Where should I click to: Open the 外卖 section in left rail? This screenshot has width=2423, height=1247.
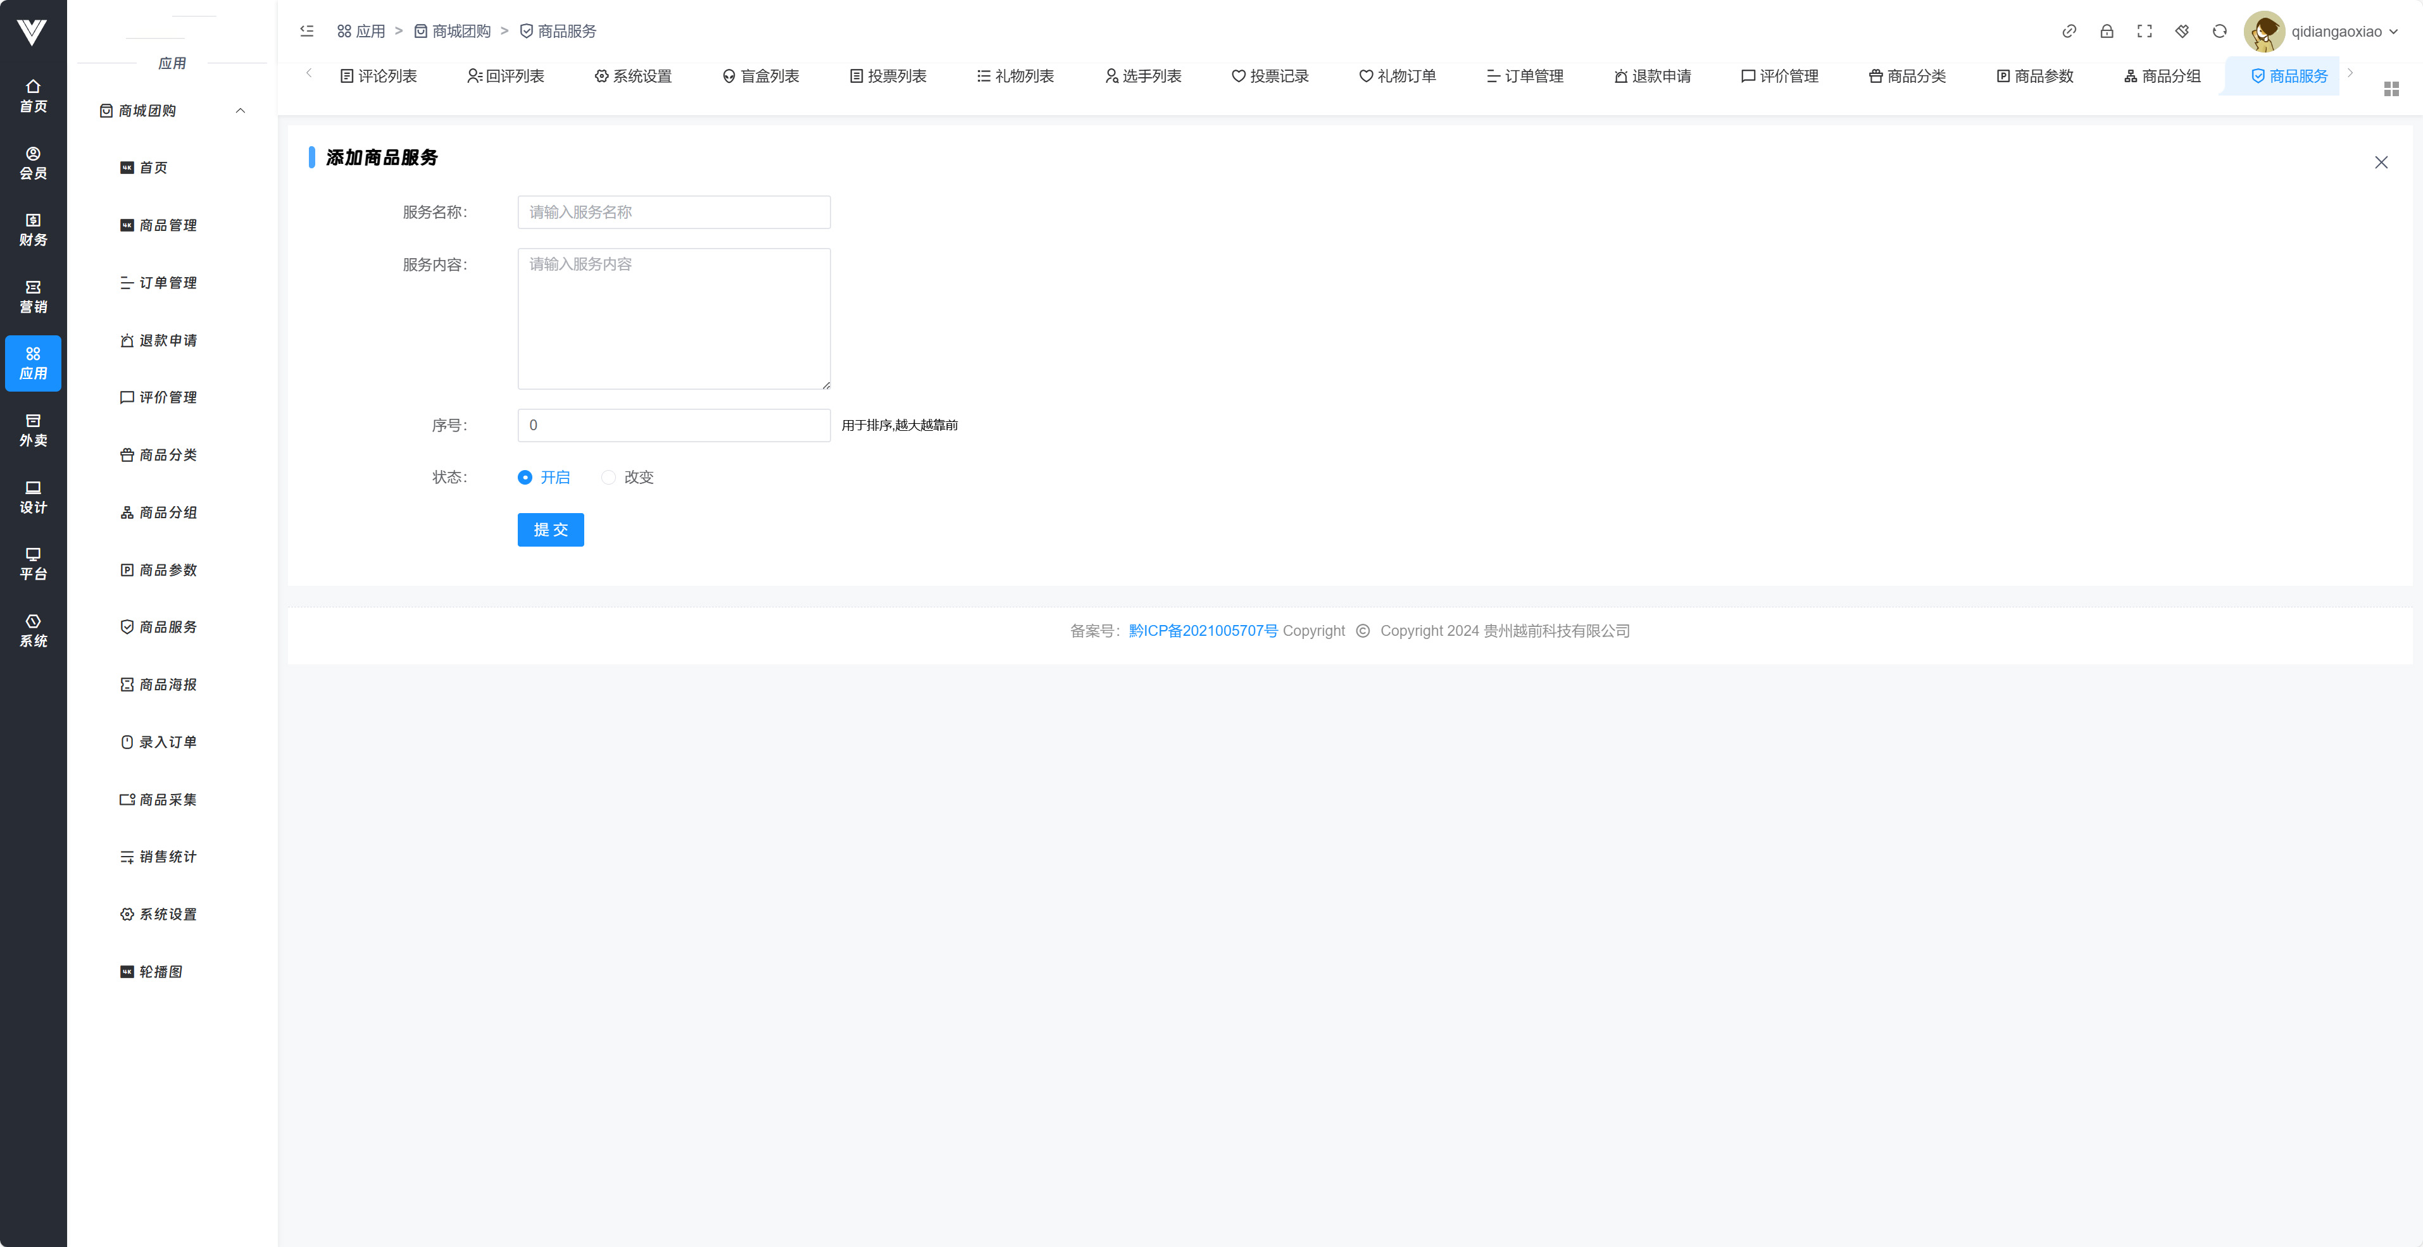tap(33, 430)
